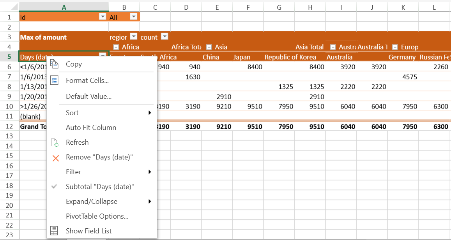Open PivotTable Options...

click(97, 216)
